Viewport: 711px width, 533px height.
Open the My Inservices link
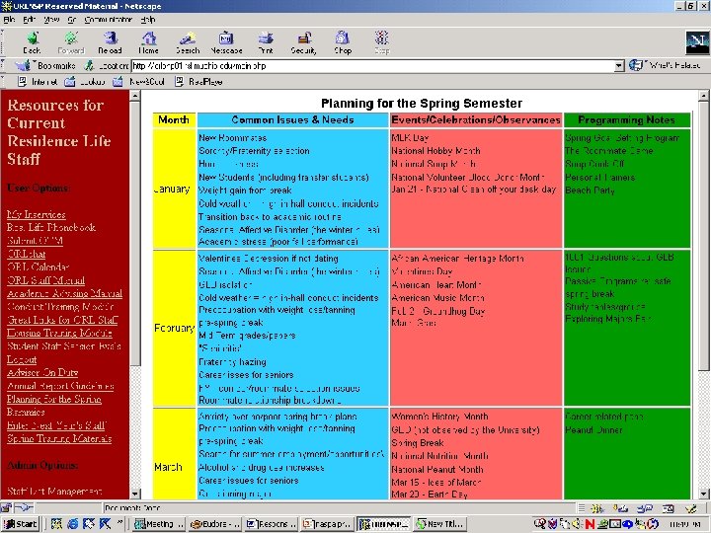(x=37, y=214)
